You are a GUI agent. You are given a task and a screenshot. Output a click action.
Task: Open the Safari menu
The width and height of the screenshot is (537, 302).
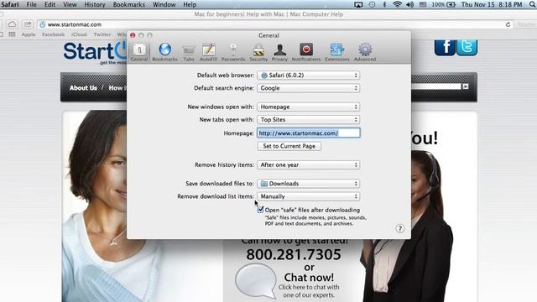tap(10, 4)
